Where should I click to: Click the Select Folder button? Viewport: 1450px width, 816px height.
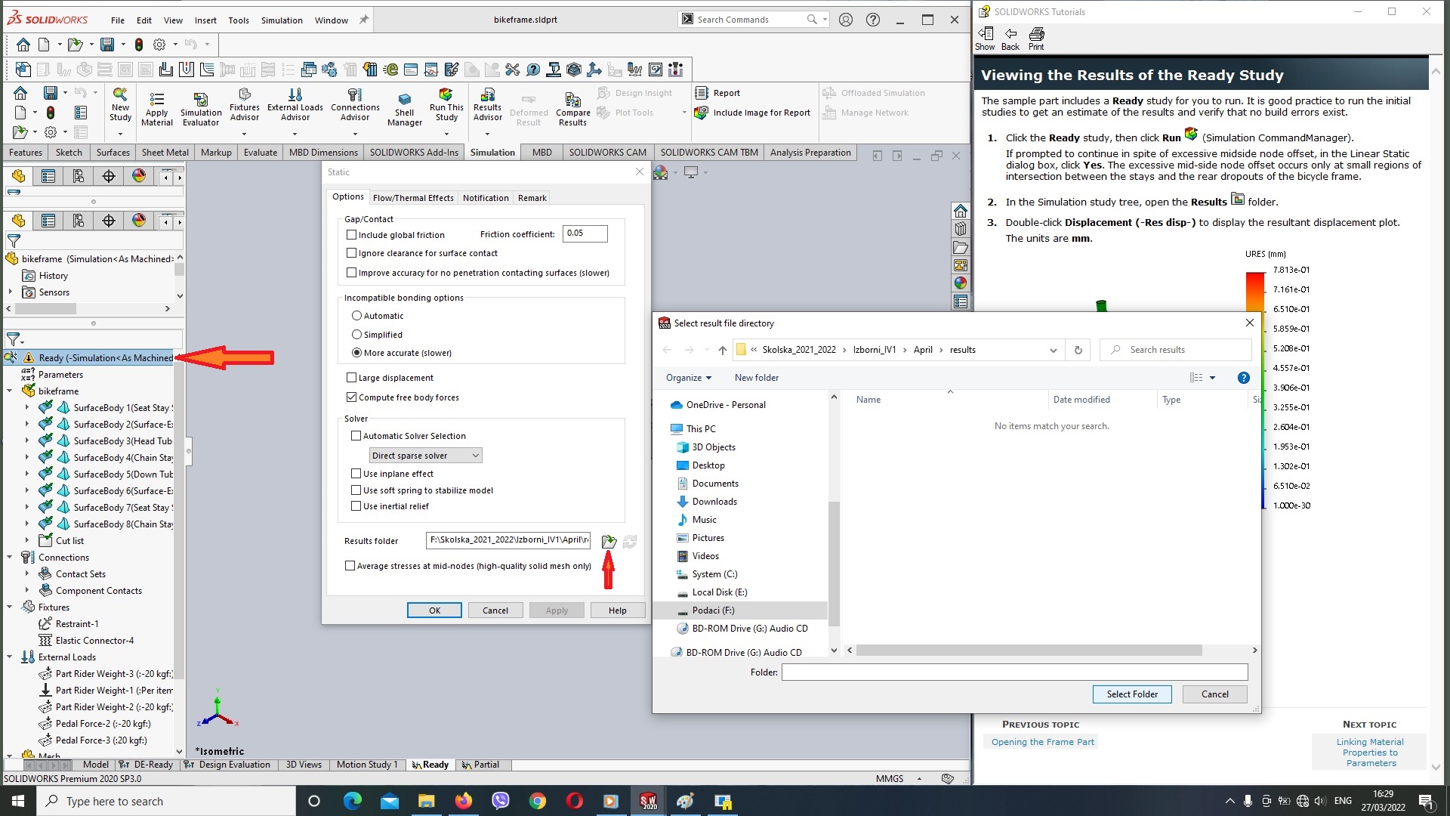pos(1132,694)
